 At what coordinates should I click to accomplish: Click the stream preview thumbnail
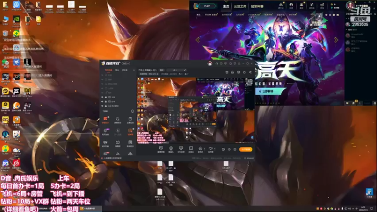[196, 110]
